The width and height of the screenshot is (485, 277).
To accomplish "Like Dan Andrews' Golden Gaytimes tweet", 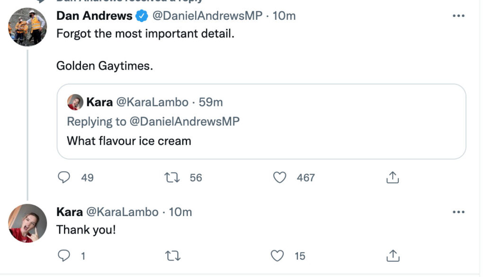I will coord(280,177).
